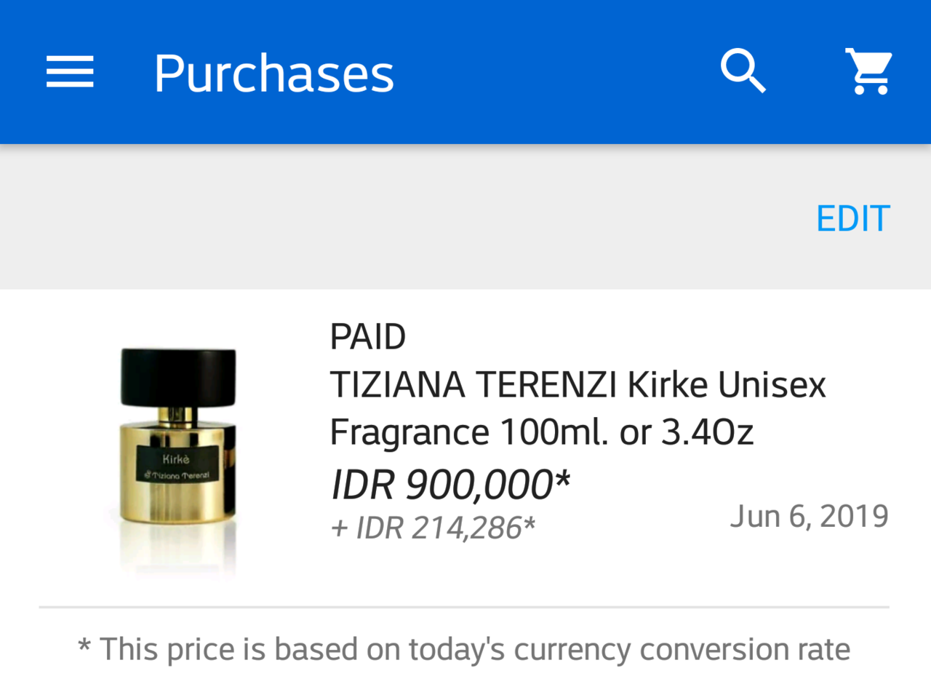Start a search with the magnifying glass

(x=742, y=70)
